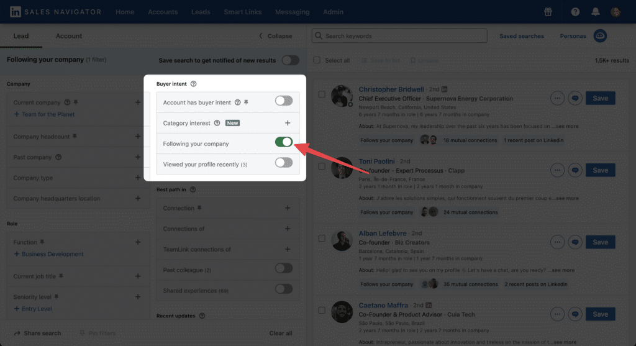
Task: Message Christopher Bridwell via chat icon
Action: point(575,98)
